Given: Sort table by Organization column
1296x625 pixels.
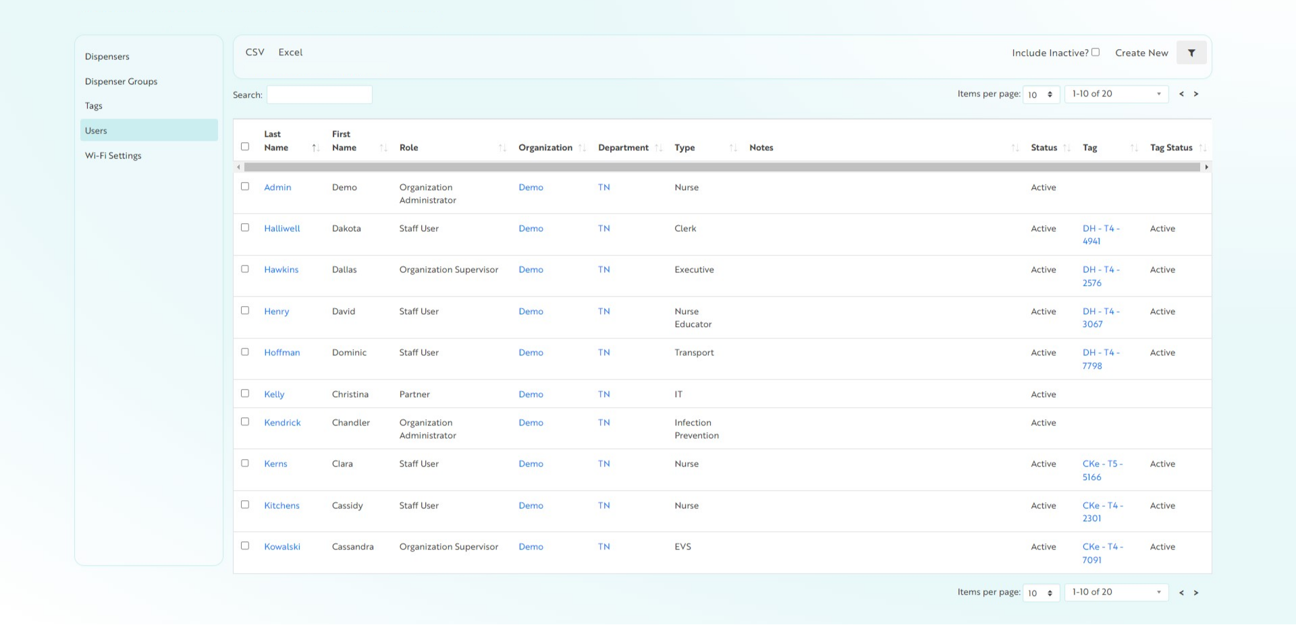Looking at the screenshot, I should (582, 148).
